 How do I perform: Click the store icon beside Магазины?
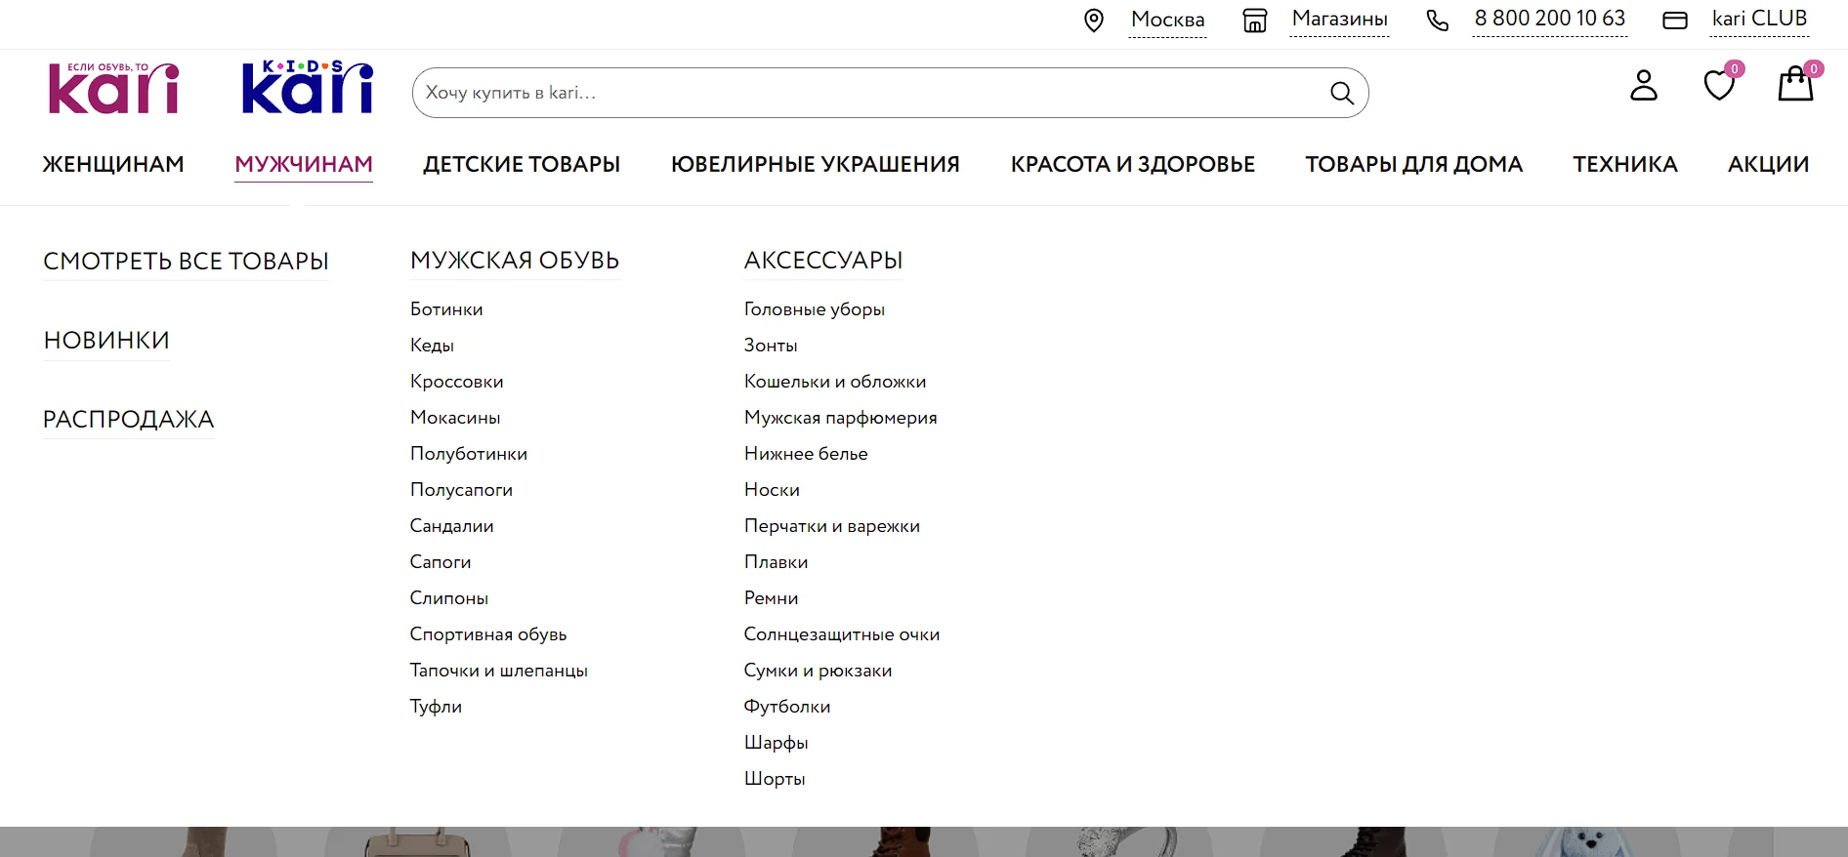pyautogui.click(x=1255, y=20)
